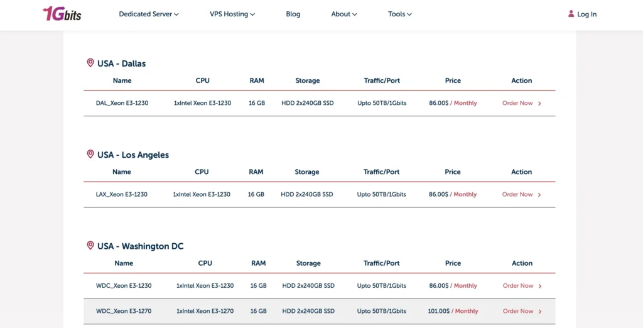Click the 1Gbits logo
This screenshot has height=328, width=643.
[62, 14]
